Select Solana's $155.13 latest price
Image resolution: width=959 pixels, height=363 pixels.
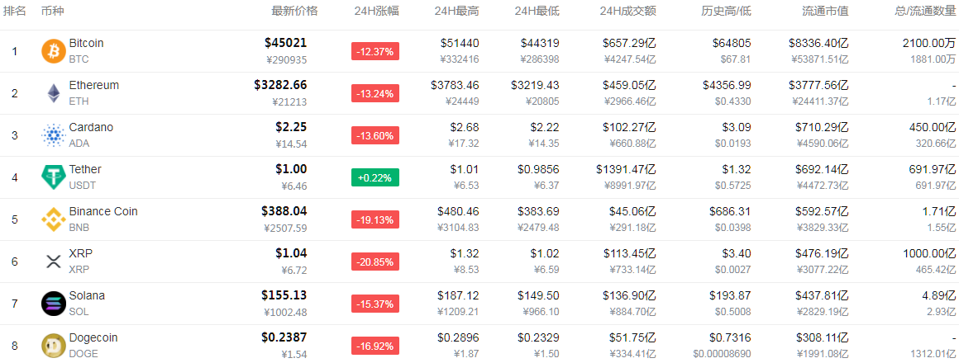point(284,295)
